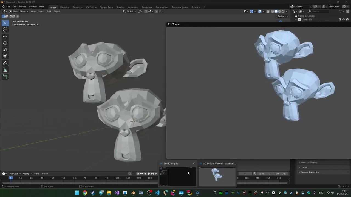Expand Custom Properties panel

tap(310, 172)
